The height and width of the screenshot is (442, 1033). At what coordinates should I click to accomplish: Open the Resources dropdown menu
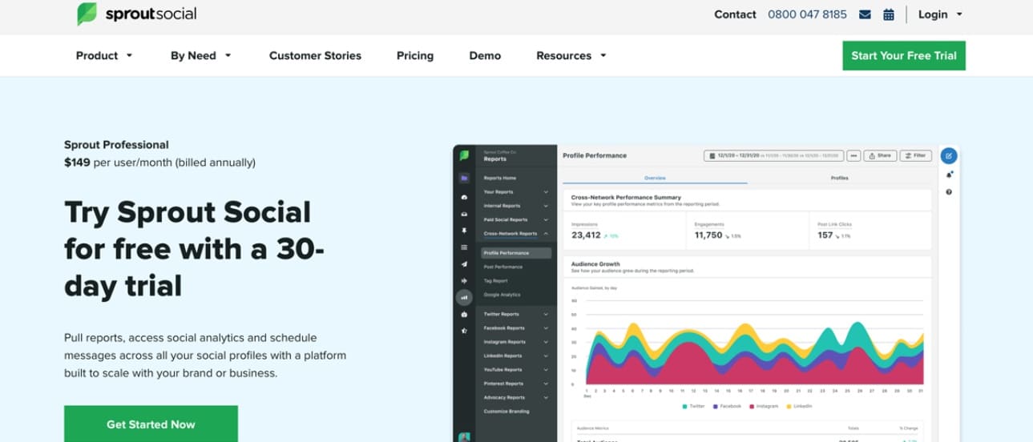571,56
